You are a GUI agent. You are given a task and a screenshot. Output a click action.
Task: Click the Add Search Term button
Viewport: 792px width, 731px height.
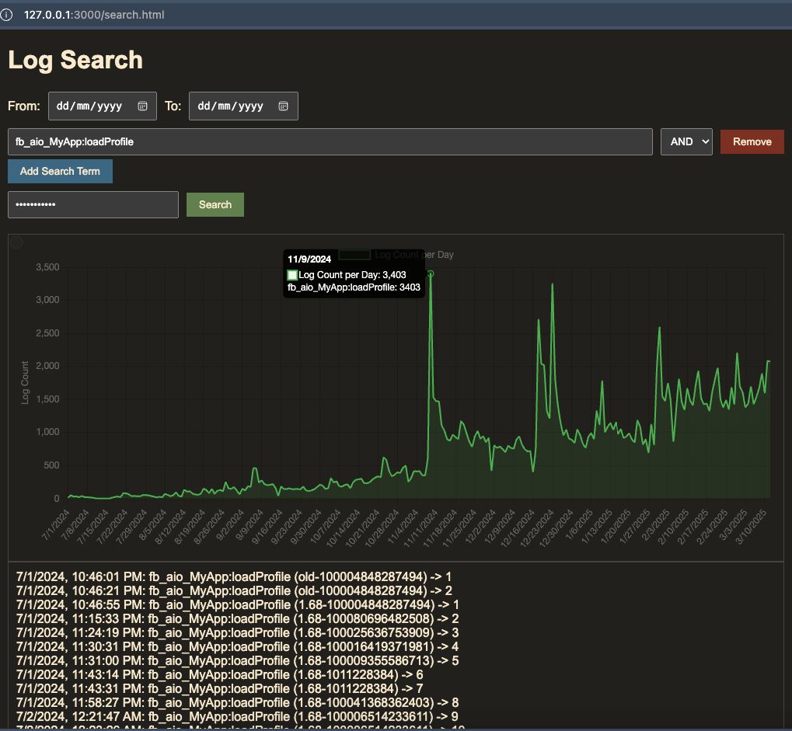click(60, 171)
